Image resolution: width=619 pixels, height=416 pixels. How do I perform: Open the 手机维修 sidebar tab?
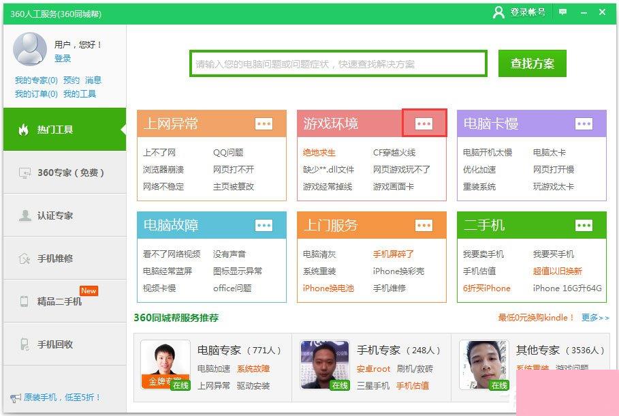pyautogui.click(x=65, y=258)
